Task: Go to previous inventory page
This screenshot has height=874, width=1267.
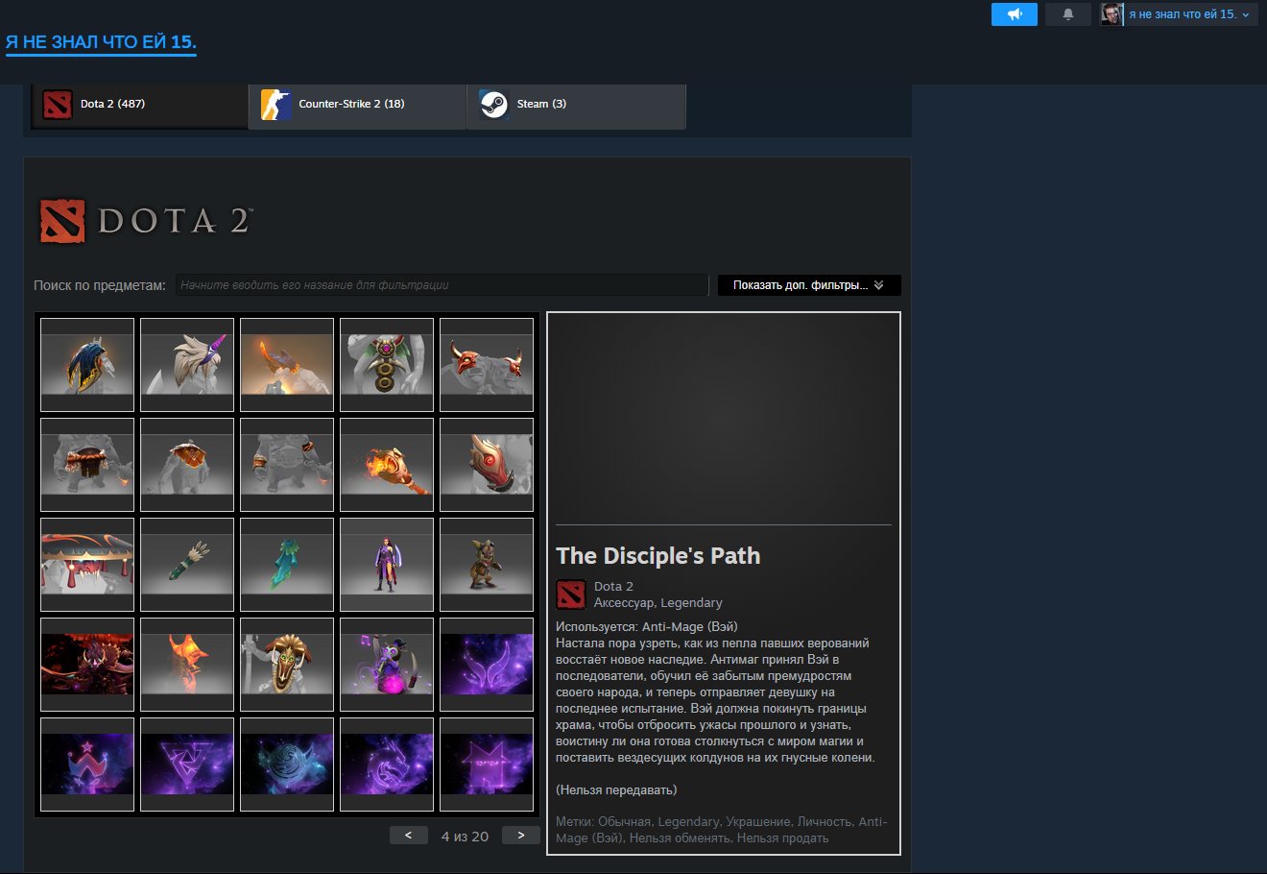Action: (x=409, y=836)
